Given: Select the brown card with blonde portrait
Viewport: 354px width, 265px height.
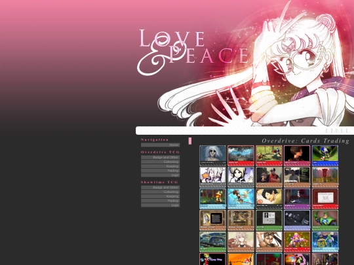Looking at the screenshot, I should [212, 221].
